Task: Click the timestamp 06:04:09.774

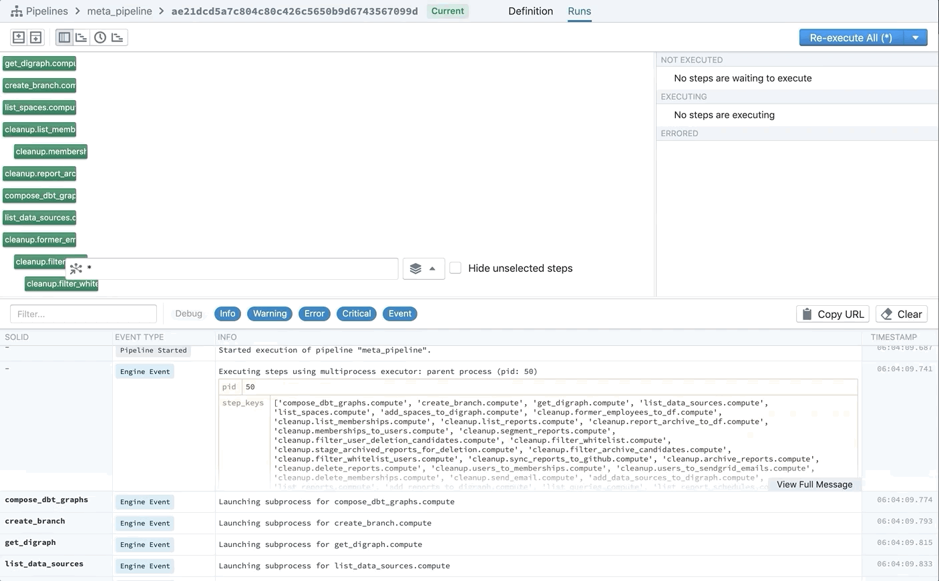Action: 905,500
